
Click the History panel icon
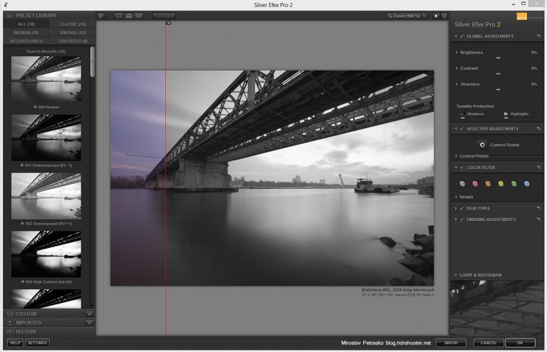pos(10,331)
